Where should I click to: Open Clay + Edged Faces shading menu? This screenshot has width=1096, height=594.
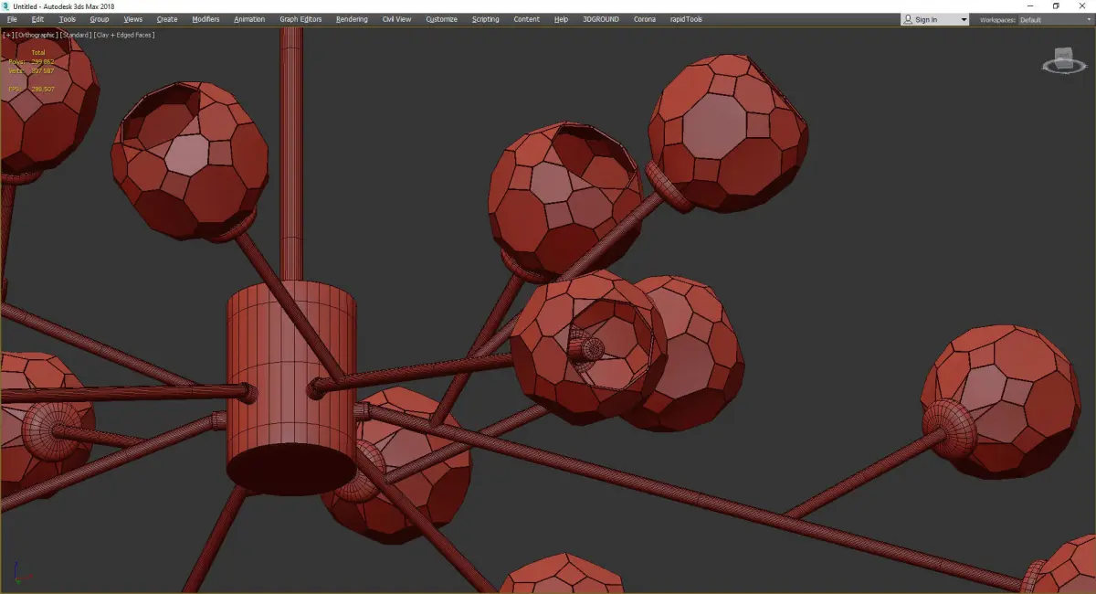(124, 35)
